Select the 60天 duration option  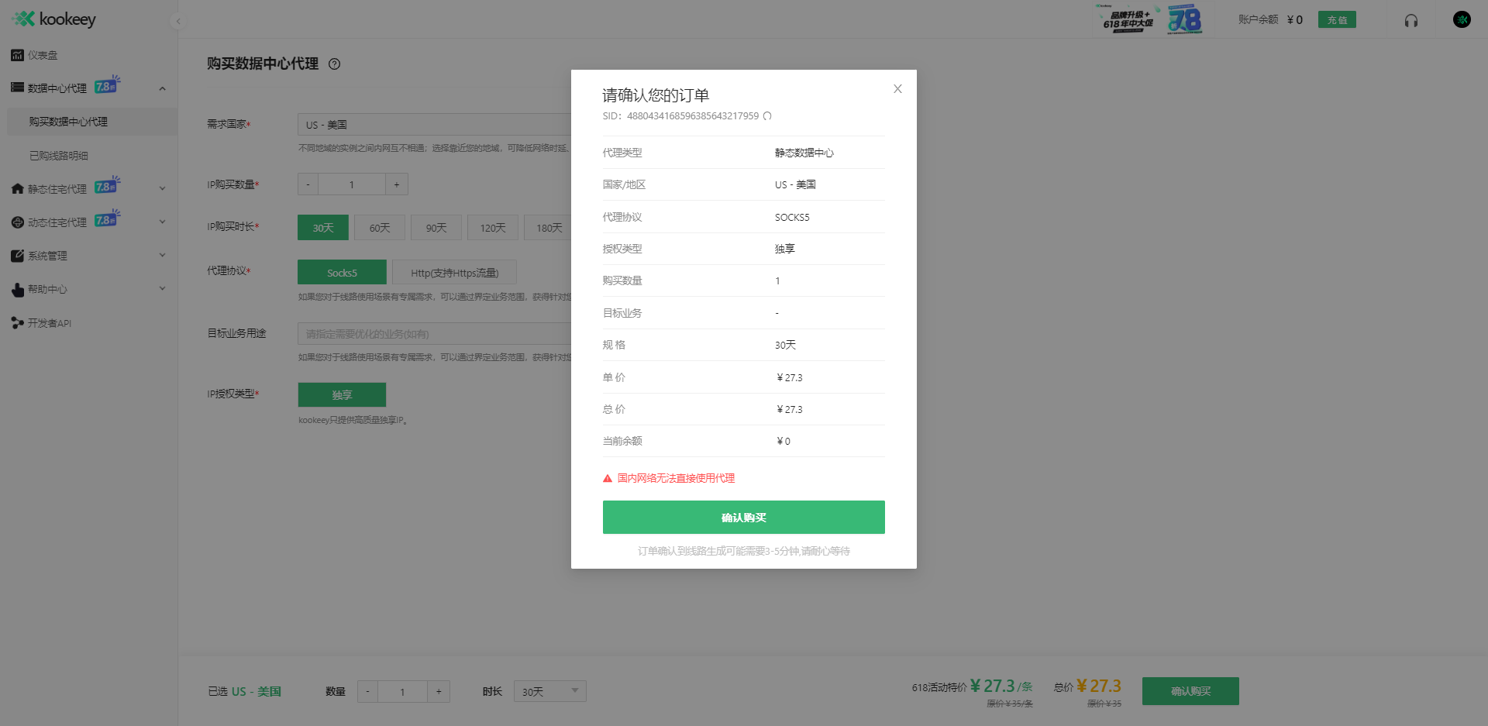click(x=379, y=227)
